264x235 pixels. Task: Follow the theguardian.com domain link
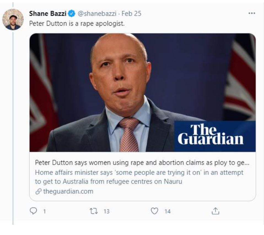click(x=68, y=191)
